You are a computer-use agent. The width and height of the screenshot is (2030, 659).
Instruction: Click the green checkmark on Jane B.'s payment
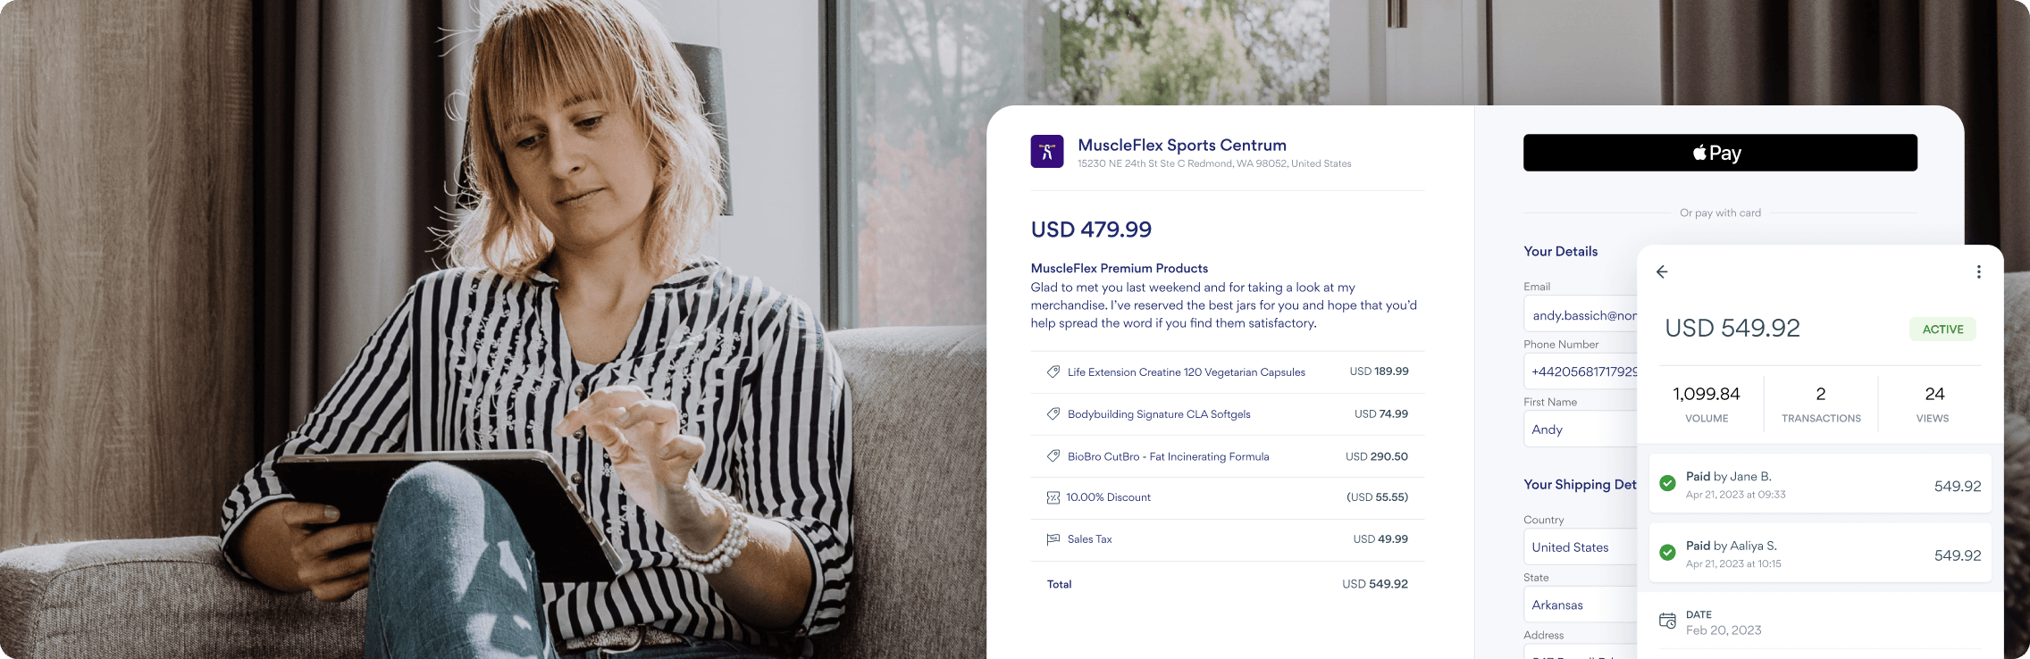1667,483
